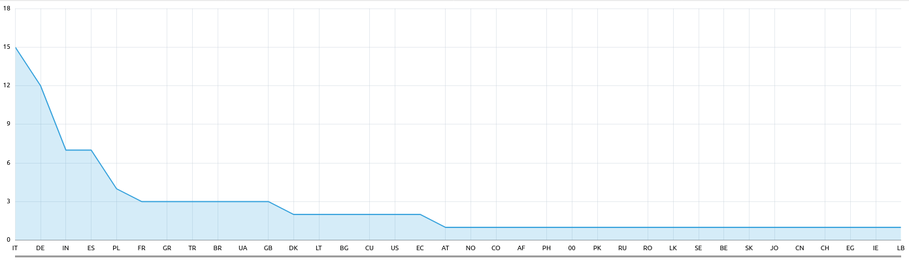Select the 00 axis label
Viewport: 909px width, 260px height.
572,248
